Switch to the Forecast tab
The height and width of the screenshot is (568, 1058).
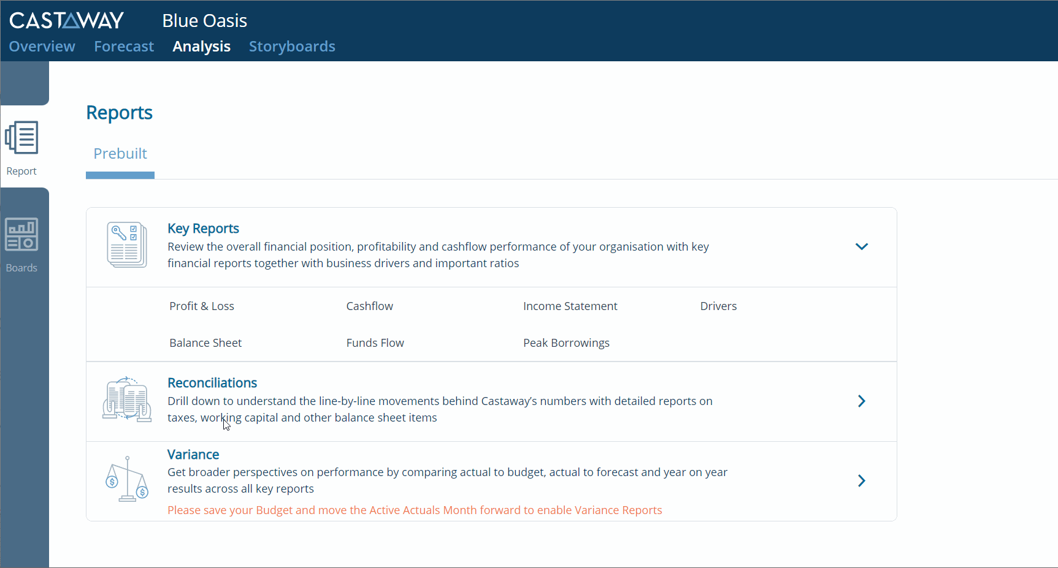123,46
